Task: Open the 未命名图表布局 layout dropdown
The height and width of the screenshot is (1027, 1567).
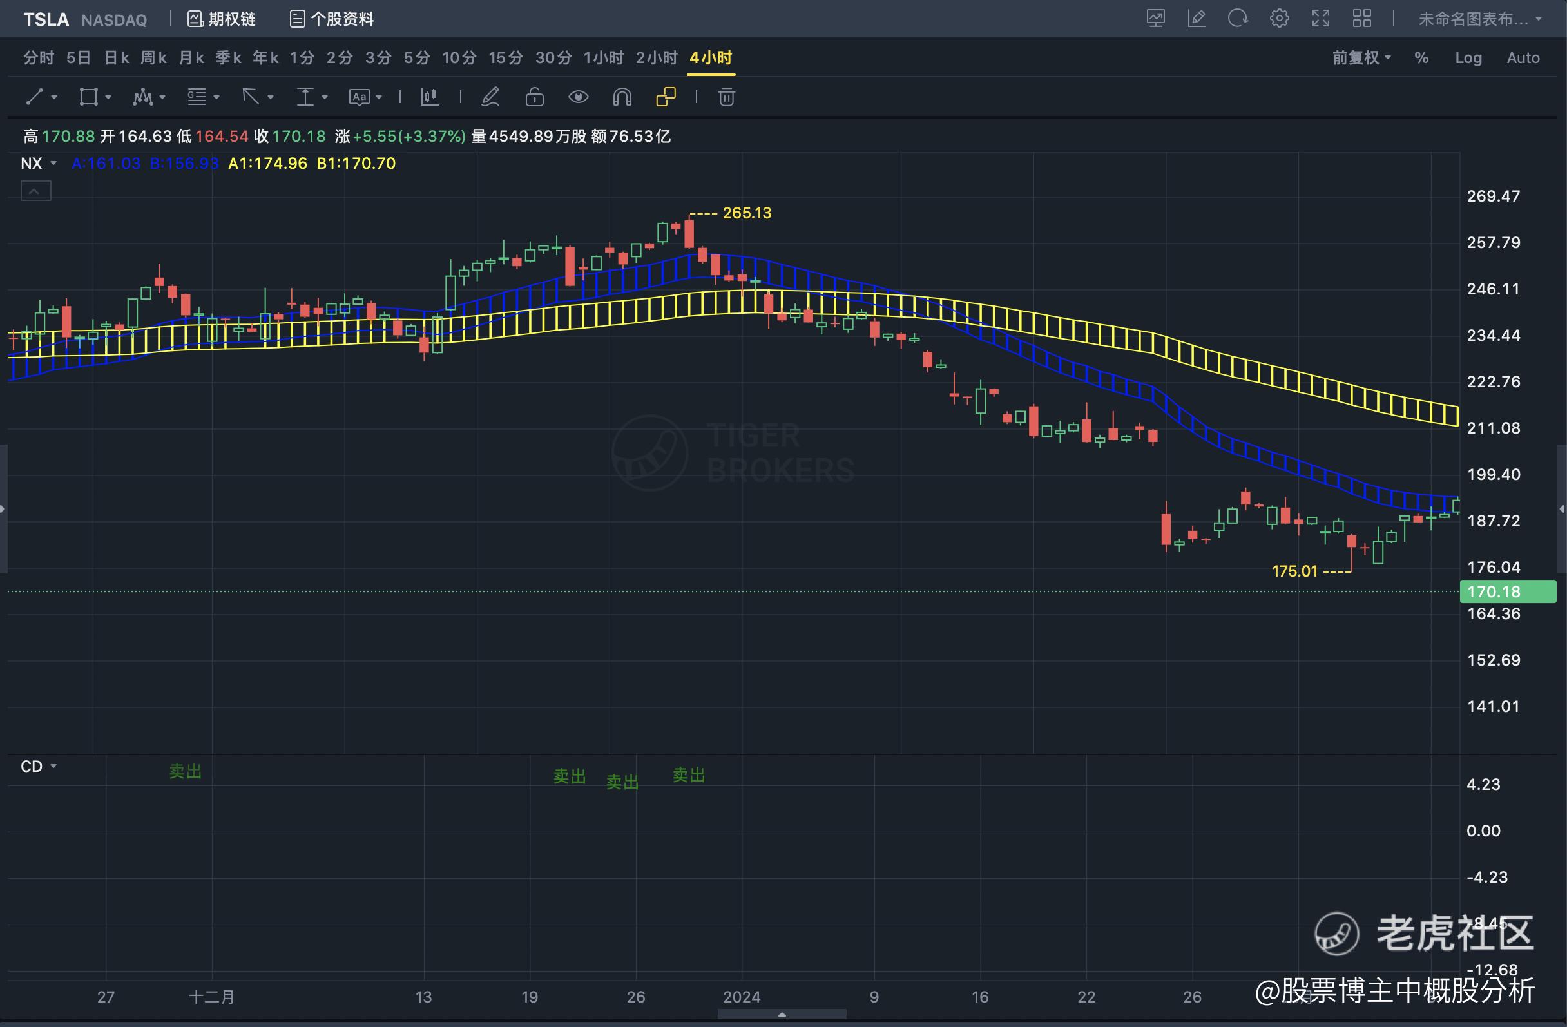Action: 1479,19
